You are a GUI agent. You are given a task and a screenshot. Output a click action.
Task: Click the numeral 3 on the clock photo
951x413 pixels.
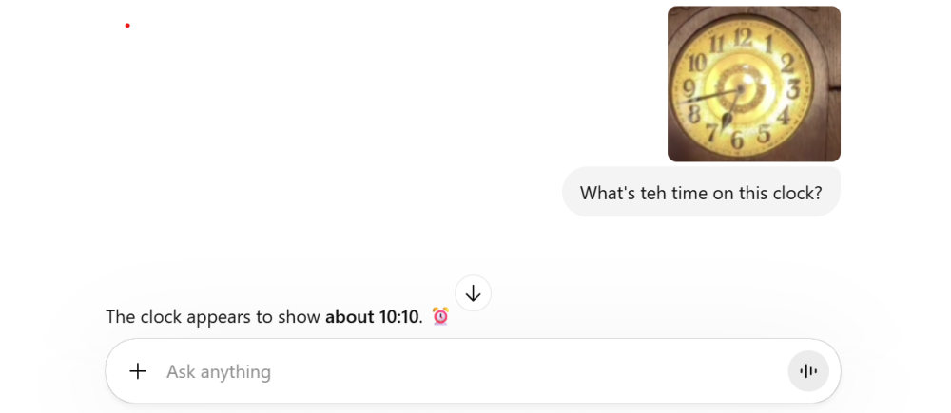pos(792,90)
